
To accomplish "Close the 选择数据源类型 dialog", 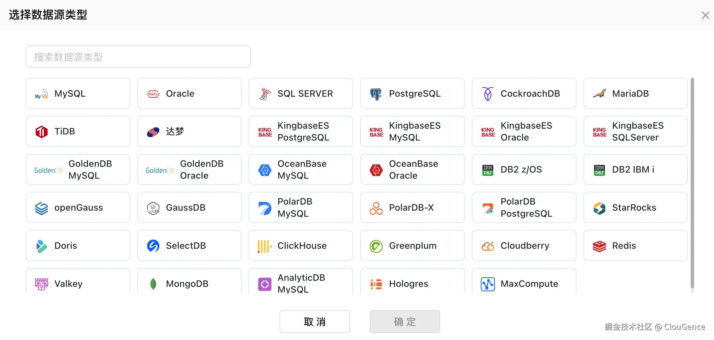I will (705, 15).
